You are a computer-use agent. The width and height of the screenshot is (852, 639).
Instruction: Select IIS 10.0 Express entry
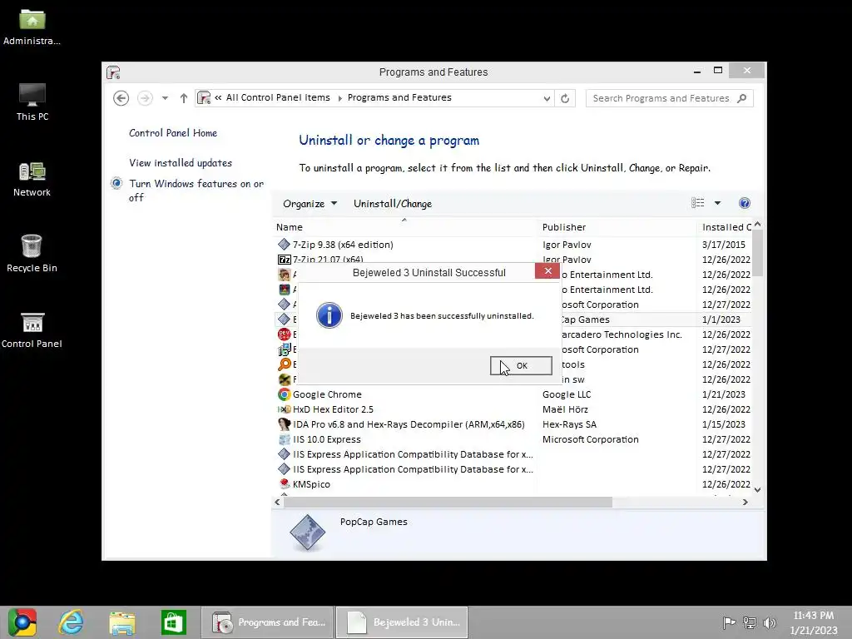(x=512, y=439)
